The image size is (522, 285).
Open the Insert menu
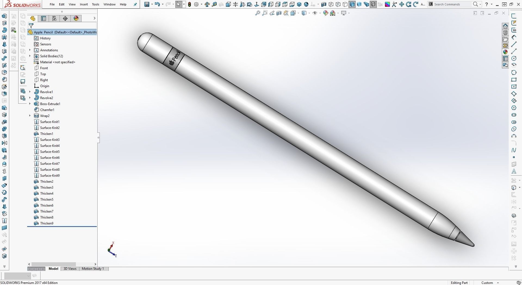coord(84,4)
